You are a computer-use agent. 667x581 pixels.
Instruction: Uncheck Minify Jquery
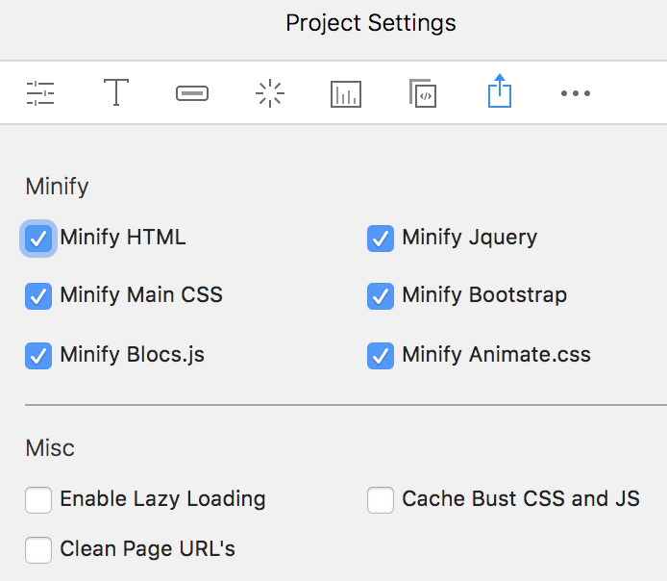pyautogui.click(x=381, y=239)
